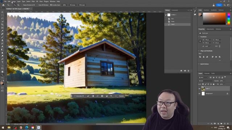The width and height of the screenshot is (232, 130).
Task: Hide the Background layer with its eye icon
Action: pos(199,94)
